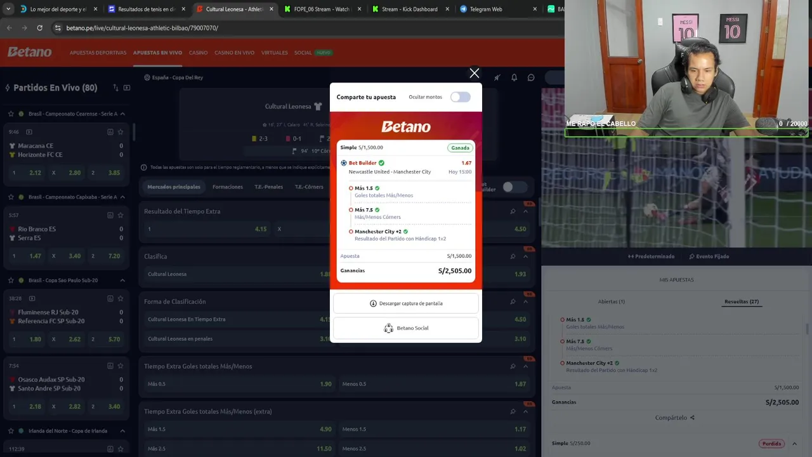The width and height of the screenshot is (812, 457).
Task: Click the pin icon beside notifications
Action: 497,77
